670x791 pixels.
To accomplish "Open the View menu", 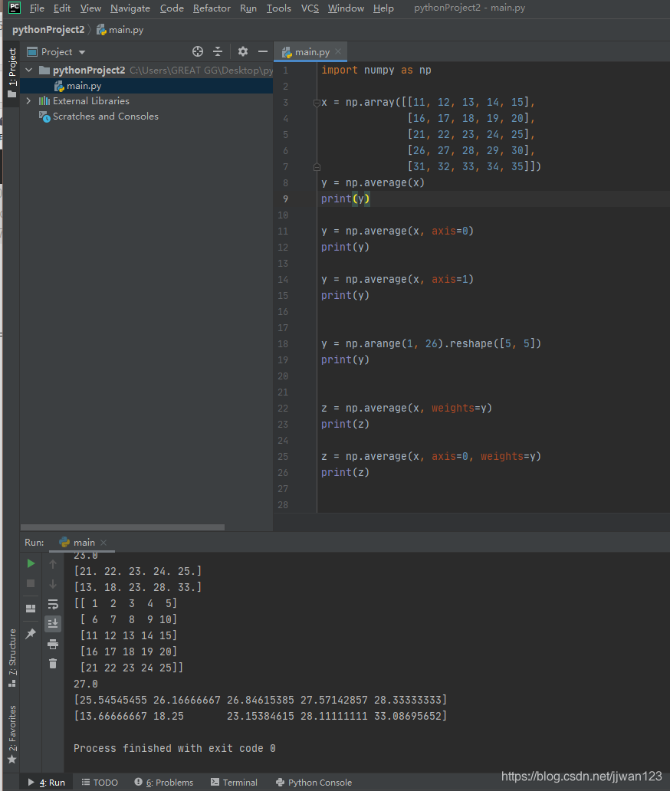I will (x=90, y=8).
